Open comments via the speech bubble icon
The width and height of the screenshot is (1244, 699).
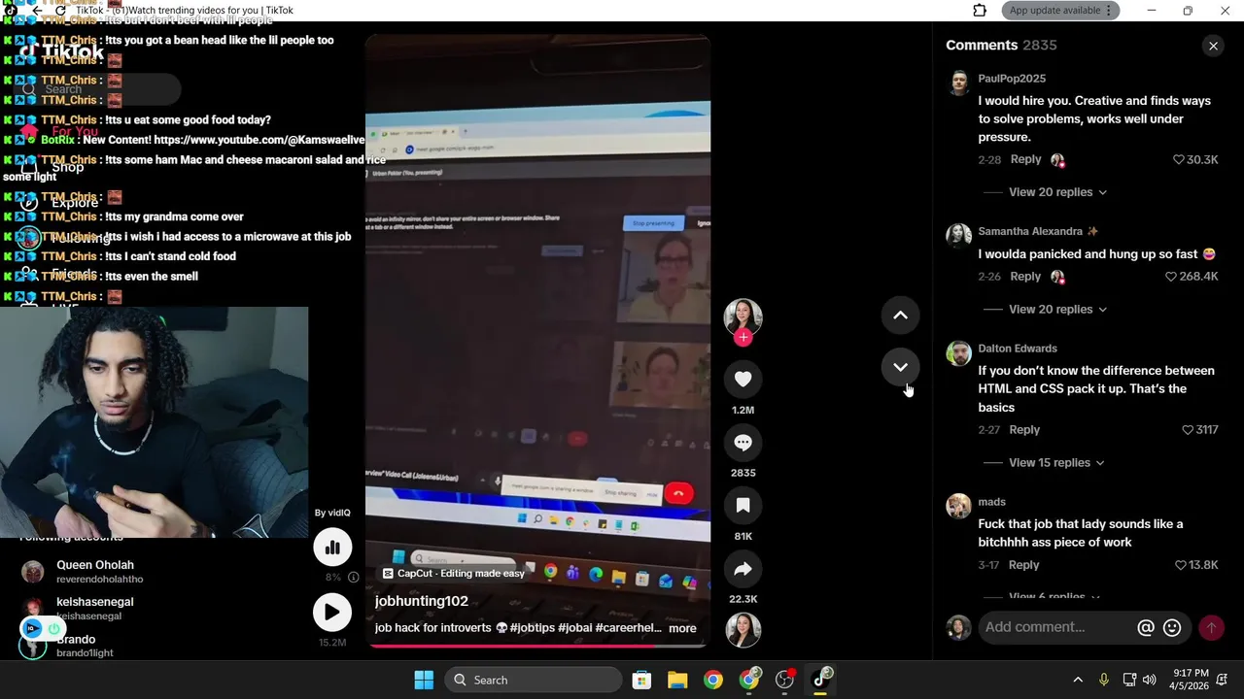(743, 443)
